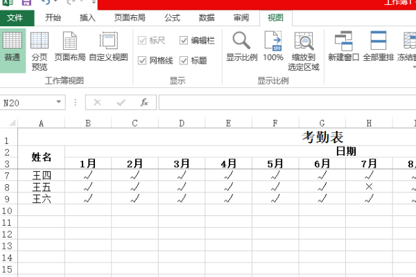416x277 pixels.
Task: Select column D header
Action: pos(182,123)
